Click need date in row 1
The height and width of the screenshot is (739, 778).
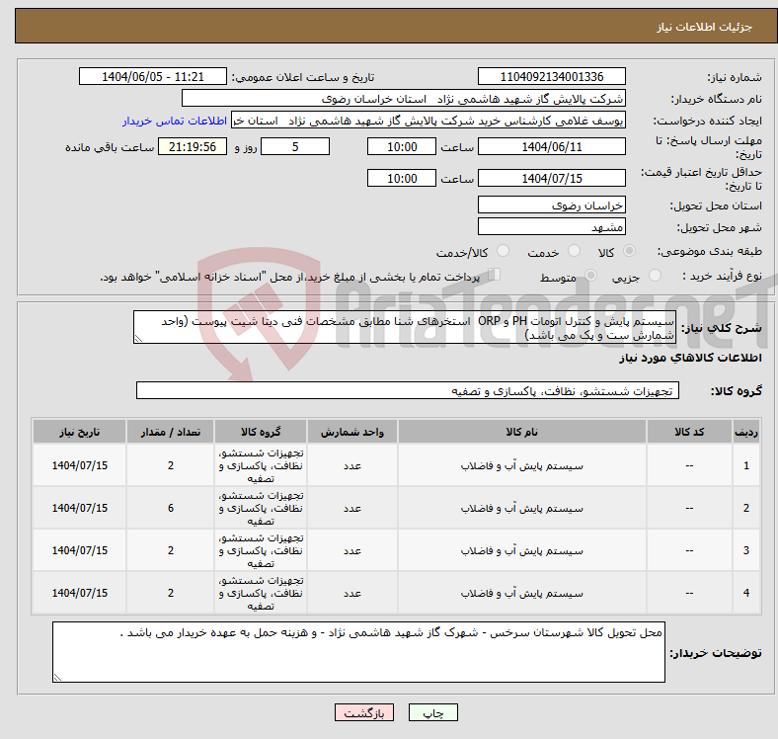click(79, 465)
